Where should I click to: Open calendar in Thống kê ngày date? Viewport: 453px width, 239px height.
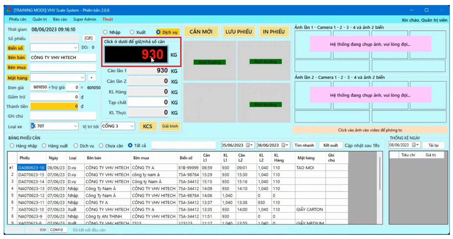tap(416, 145)
